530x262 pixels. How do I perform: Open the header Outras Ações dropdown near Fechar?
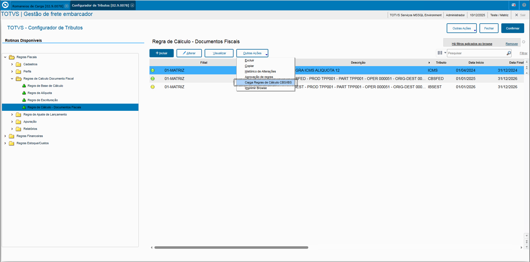pos(462,28)
